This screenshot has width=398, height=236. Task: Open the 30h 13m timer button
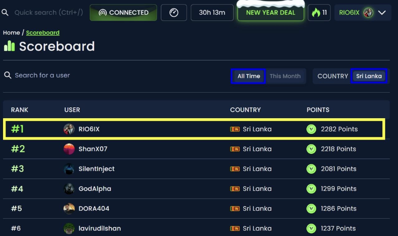pos(212,13)
